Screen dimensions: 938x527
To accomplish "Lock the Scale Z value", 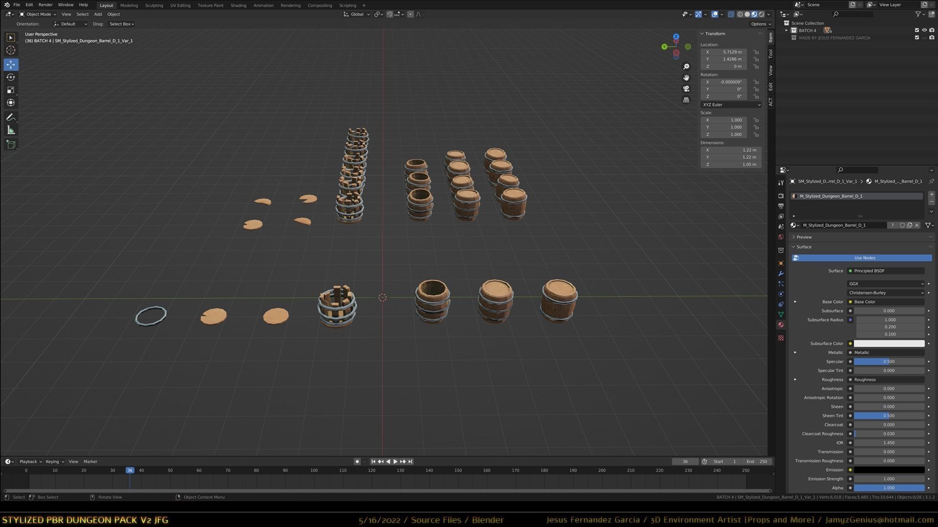I will (x=756, y=135).
